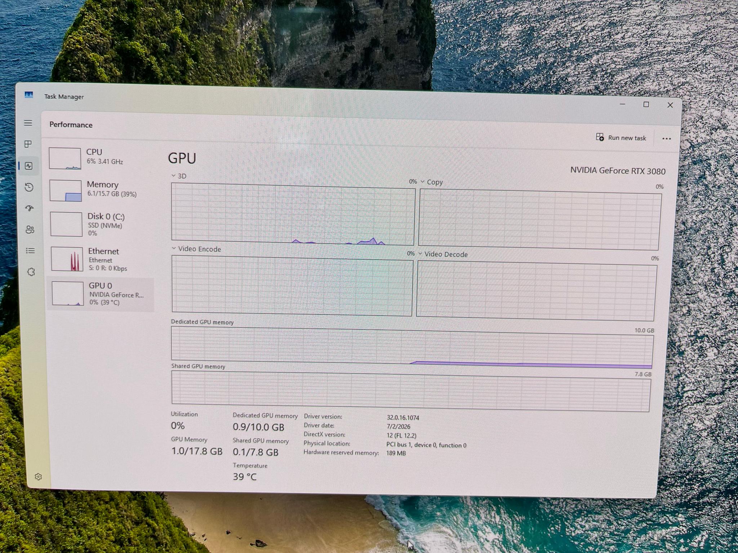The height and width of the screenshot is (553, 738).
Task: Click hardware reserved memory value 189 MB
Action: [x=396, y=453]
